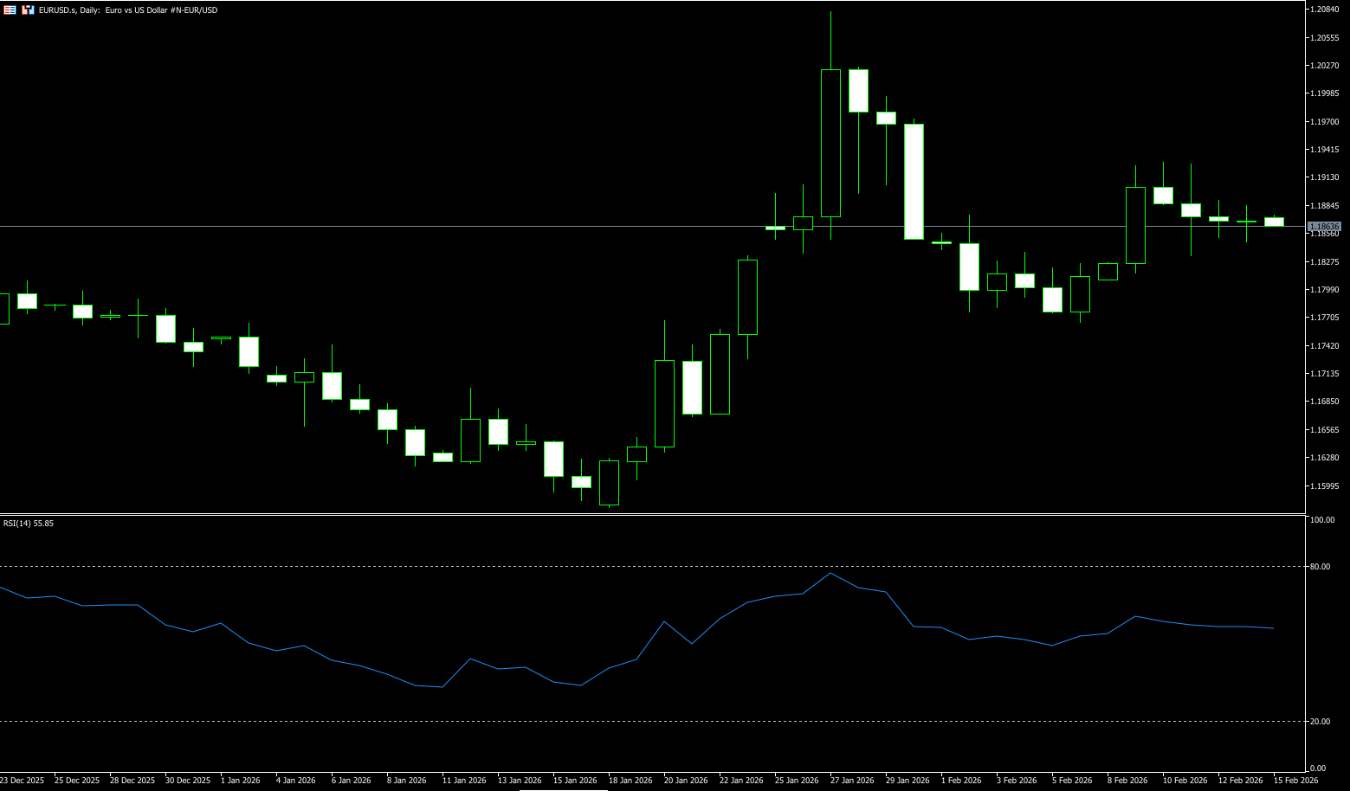Select the largest white-filled bearish candle

pyautogui.click(x=914, y=182)
